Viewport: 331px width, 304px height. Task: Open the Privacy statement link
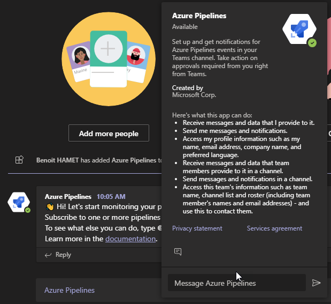(x=197, y=228)
